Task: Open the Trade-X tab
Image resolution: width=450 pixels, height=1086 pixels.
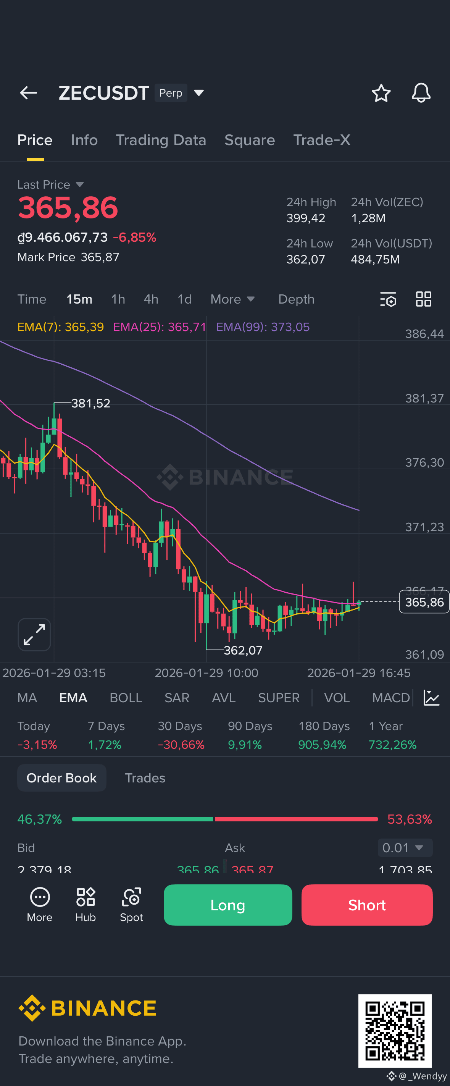Action: tap(322, 140)
